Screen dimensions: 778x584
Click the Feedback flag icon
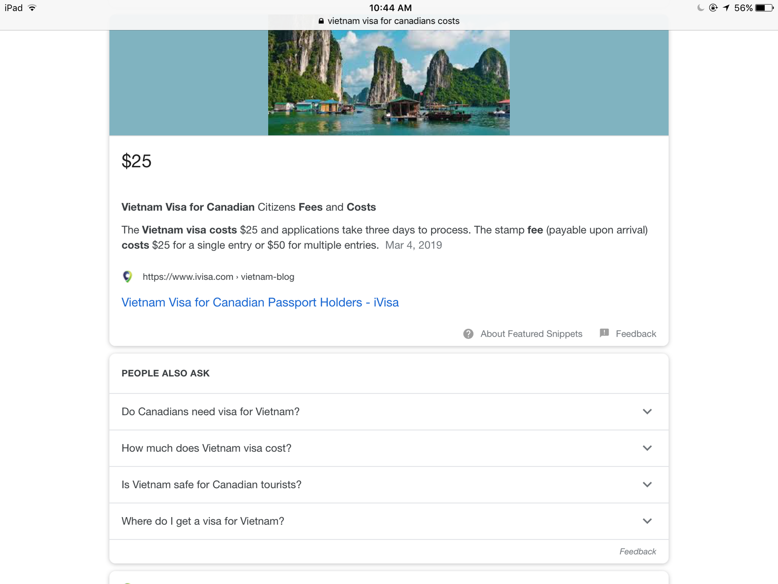pyautogui.click(x=604, y=333)
